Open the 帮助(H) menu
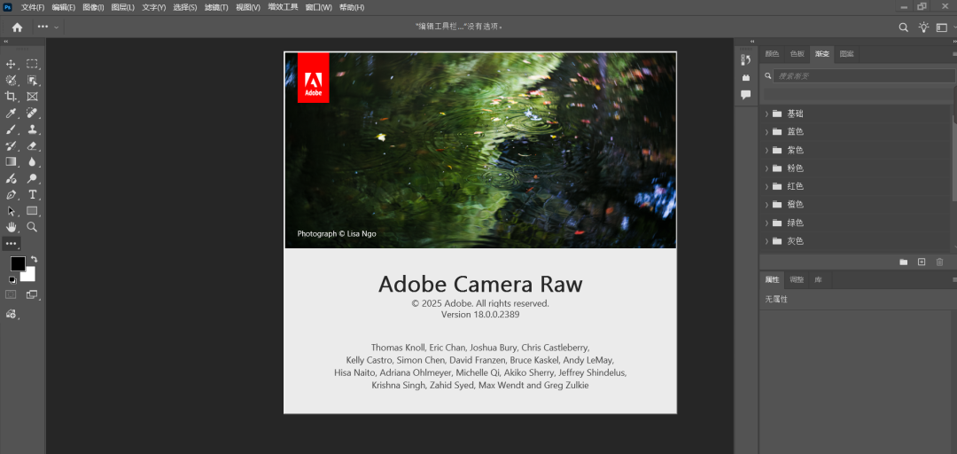This screenshot has width=957, height=454. (352, 7)
